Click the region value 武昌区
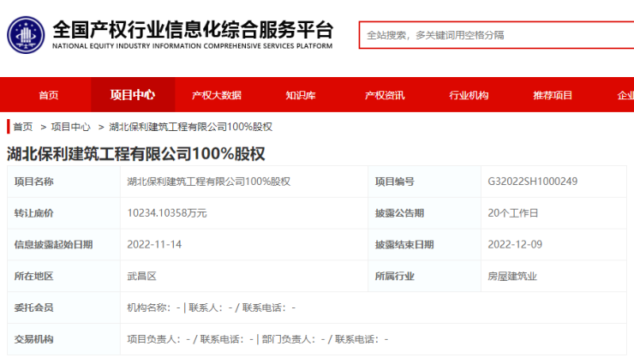 click(x=141, y=276)
